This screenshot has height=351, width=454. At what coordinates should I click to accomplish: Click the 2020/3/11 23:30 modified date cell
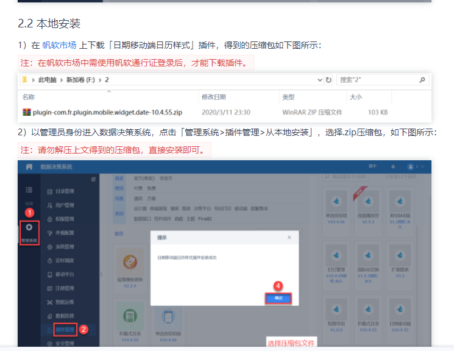[226, 112]
